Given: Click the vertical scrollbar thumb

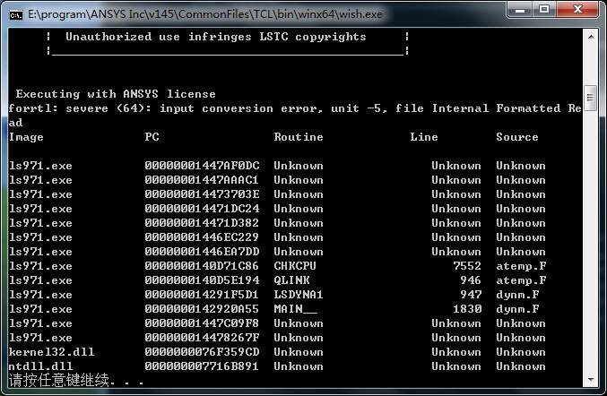Looking at the screenshot, I should tap(590, 97).
